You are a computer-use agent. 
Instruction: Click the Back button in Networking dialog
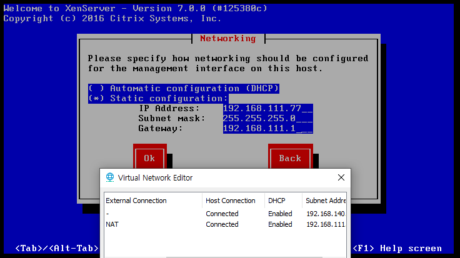point(290,158)
